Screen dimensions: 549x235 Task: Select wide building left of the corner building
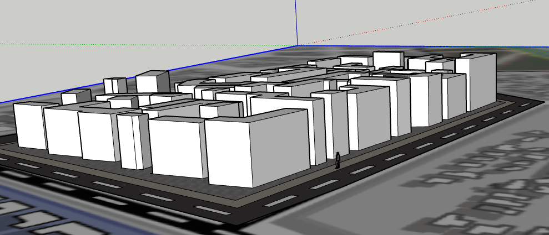pos(178,148)
